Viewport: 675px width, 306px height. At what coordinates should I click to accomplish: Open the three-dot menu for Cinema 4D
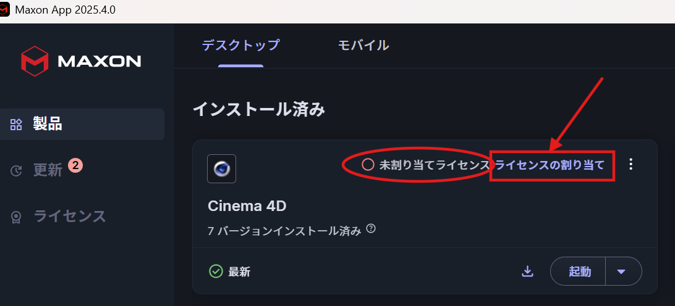(630, 164)
